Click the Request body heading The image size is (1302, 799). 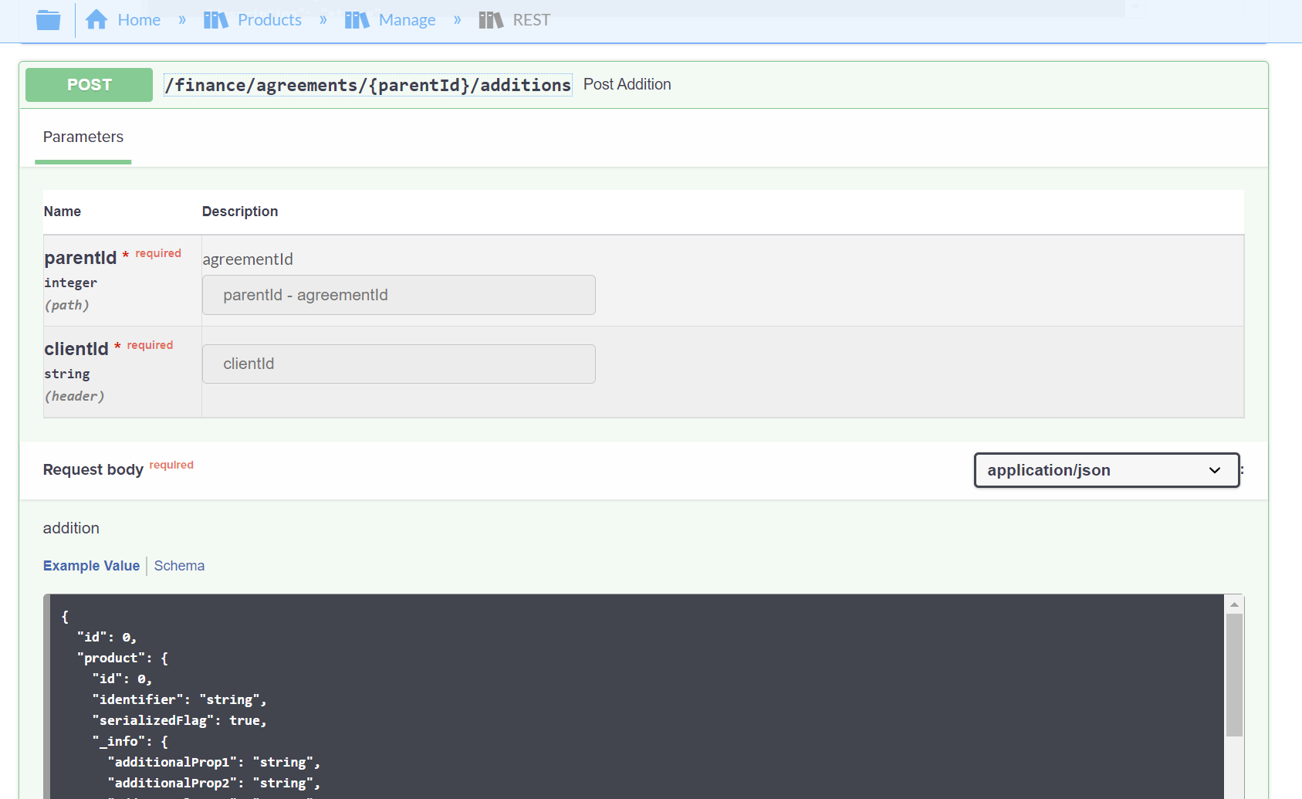[93, 469]
